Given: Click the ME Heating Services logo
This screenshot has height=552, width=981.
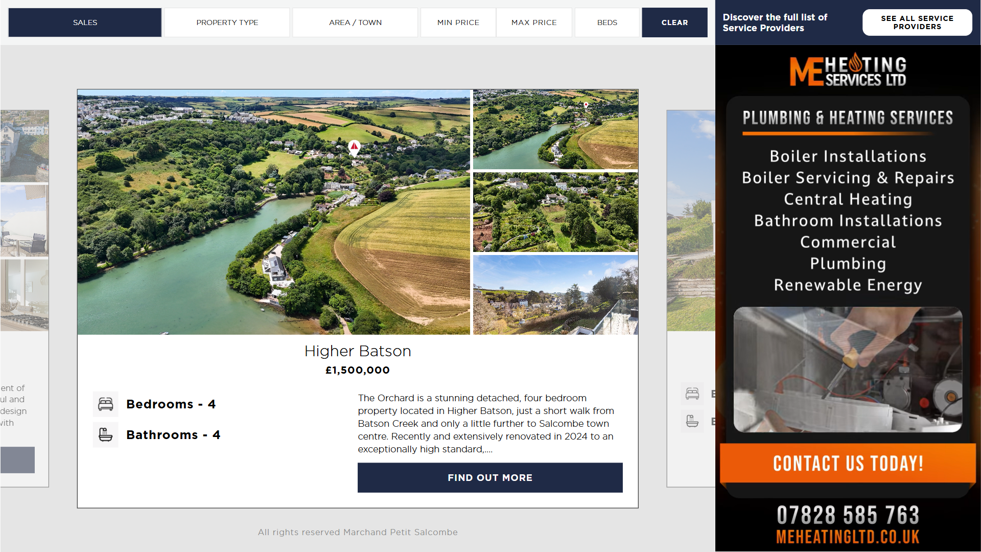Looking at the screenshot, I should [x=848, y=71].
